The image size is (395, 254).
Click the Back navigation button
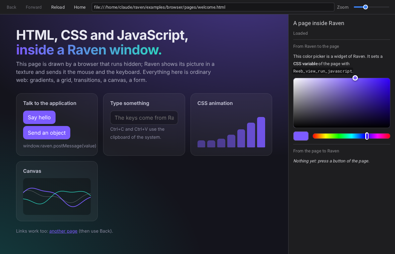pyautogui.click(x=11, y=7)
